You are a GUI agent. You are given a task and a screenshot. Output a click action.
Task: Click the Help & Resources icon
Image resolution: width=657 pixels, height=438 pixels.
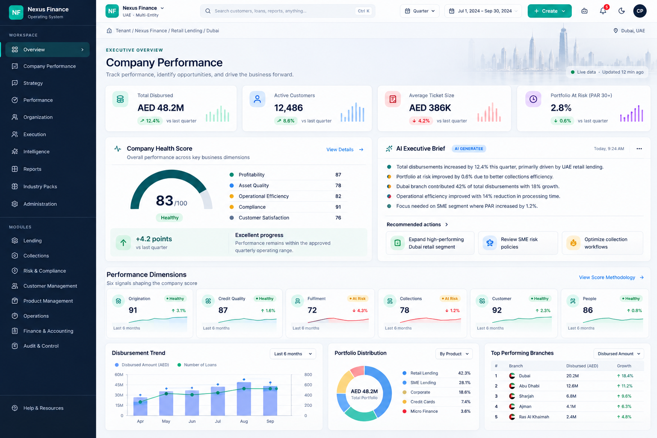pos(15,408)
